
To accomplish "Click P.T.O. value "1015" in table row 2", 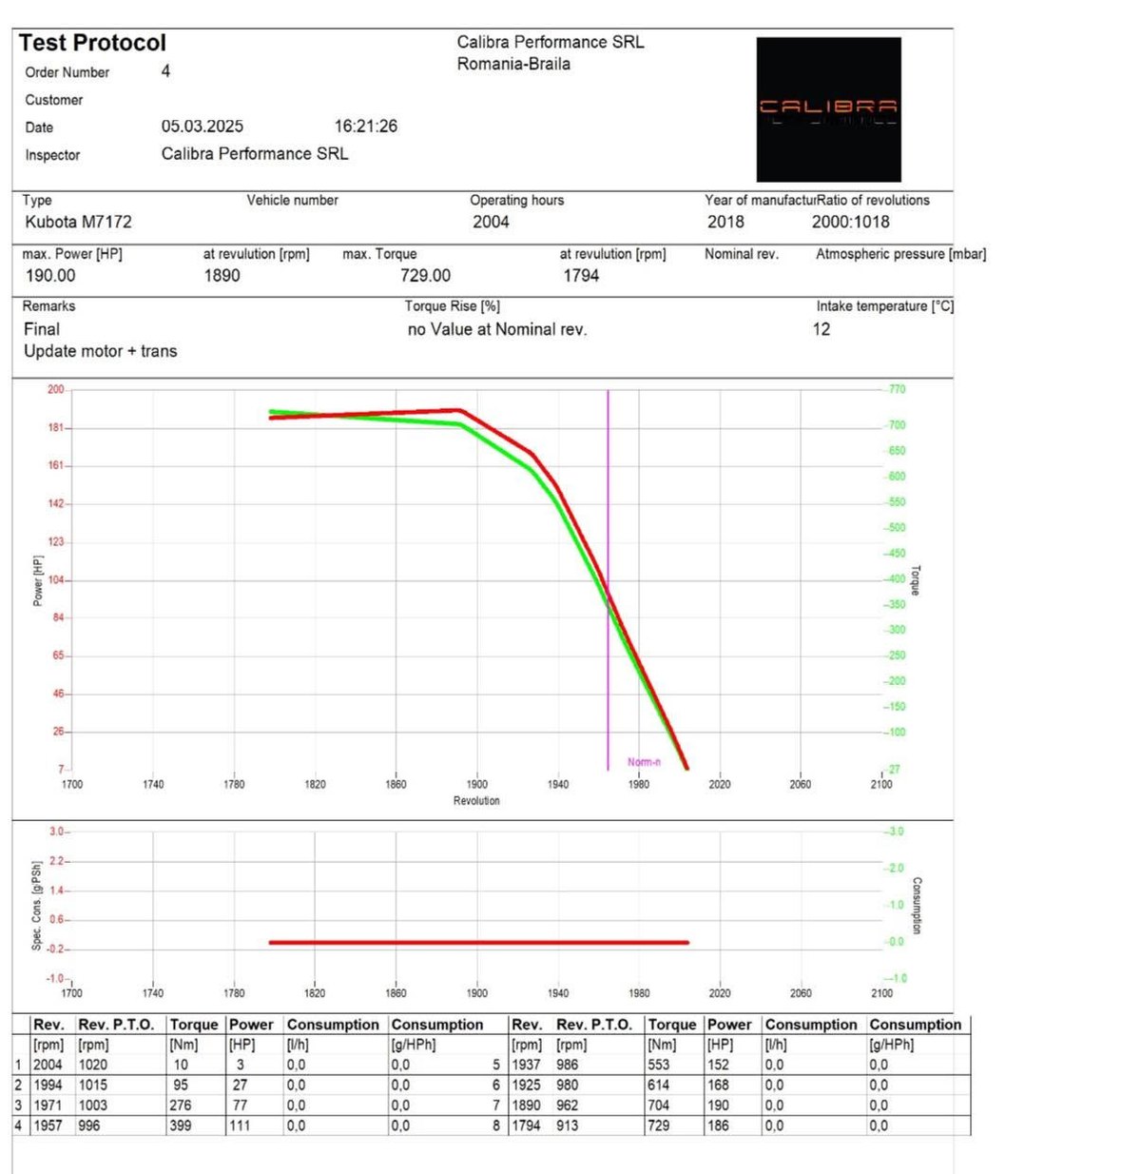I will click(92, 1086).
